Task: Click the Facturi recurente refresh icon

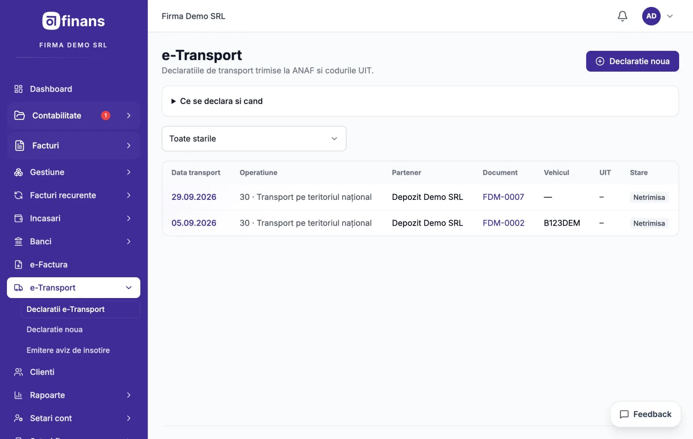Action: tap(18, 195)
